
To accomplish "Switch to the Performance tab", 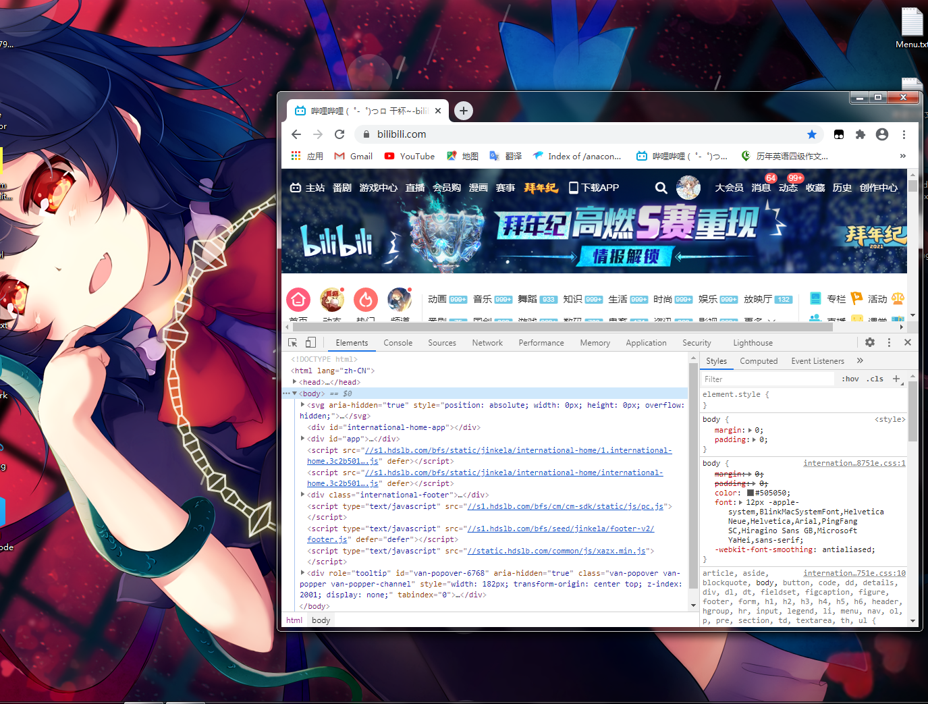I will (x=541, y=343).
